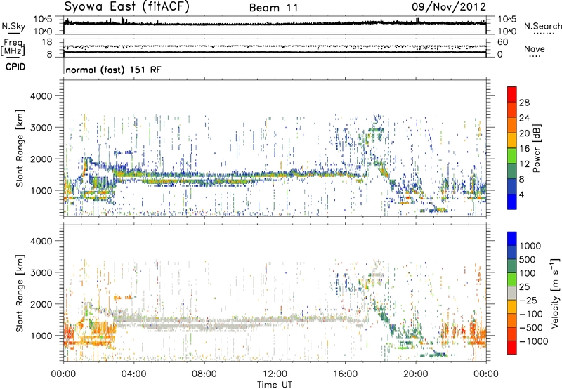Click the 'normal (fast) 151 RF' text
This screenshot has height=389, width=562.
(113, 70)
